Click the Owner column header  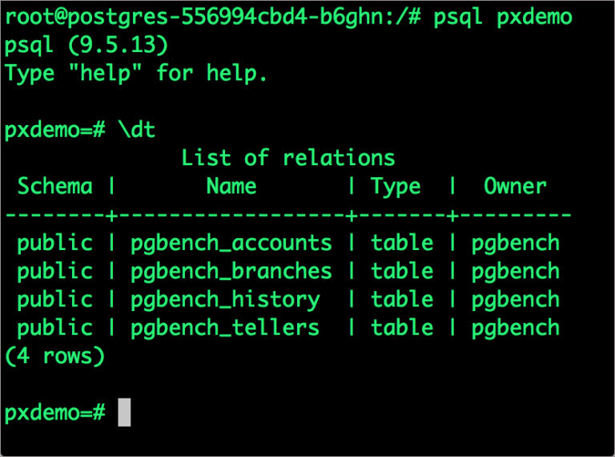pos(515,187)
